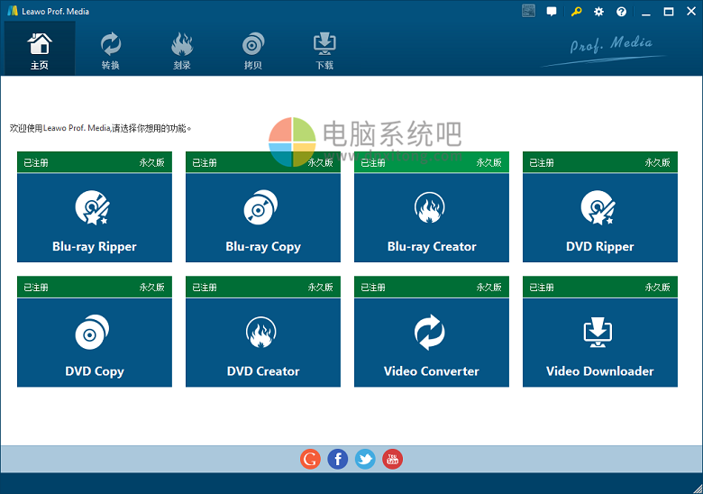
Task: Open the YouTube channel icon
Action: click(392, 459)
